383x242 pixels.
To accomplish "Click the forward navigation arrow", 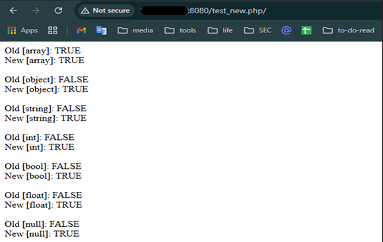I will 36,11.
